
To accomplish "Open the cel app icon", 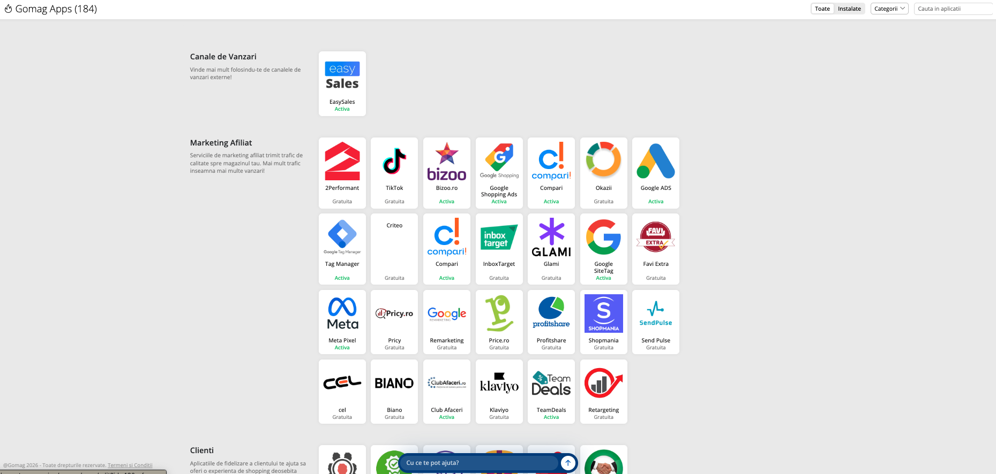I will click(x=342, y=383).
